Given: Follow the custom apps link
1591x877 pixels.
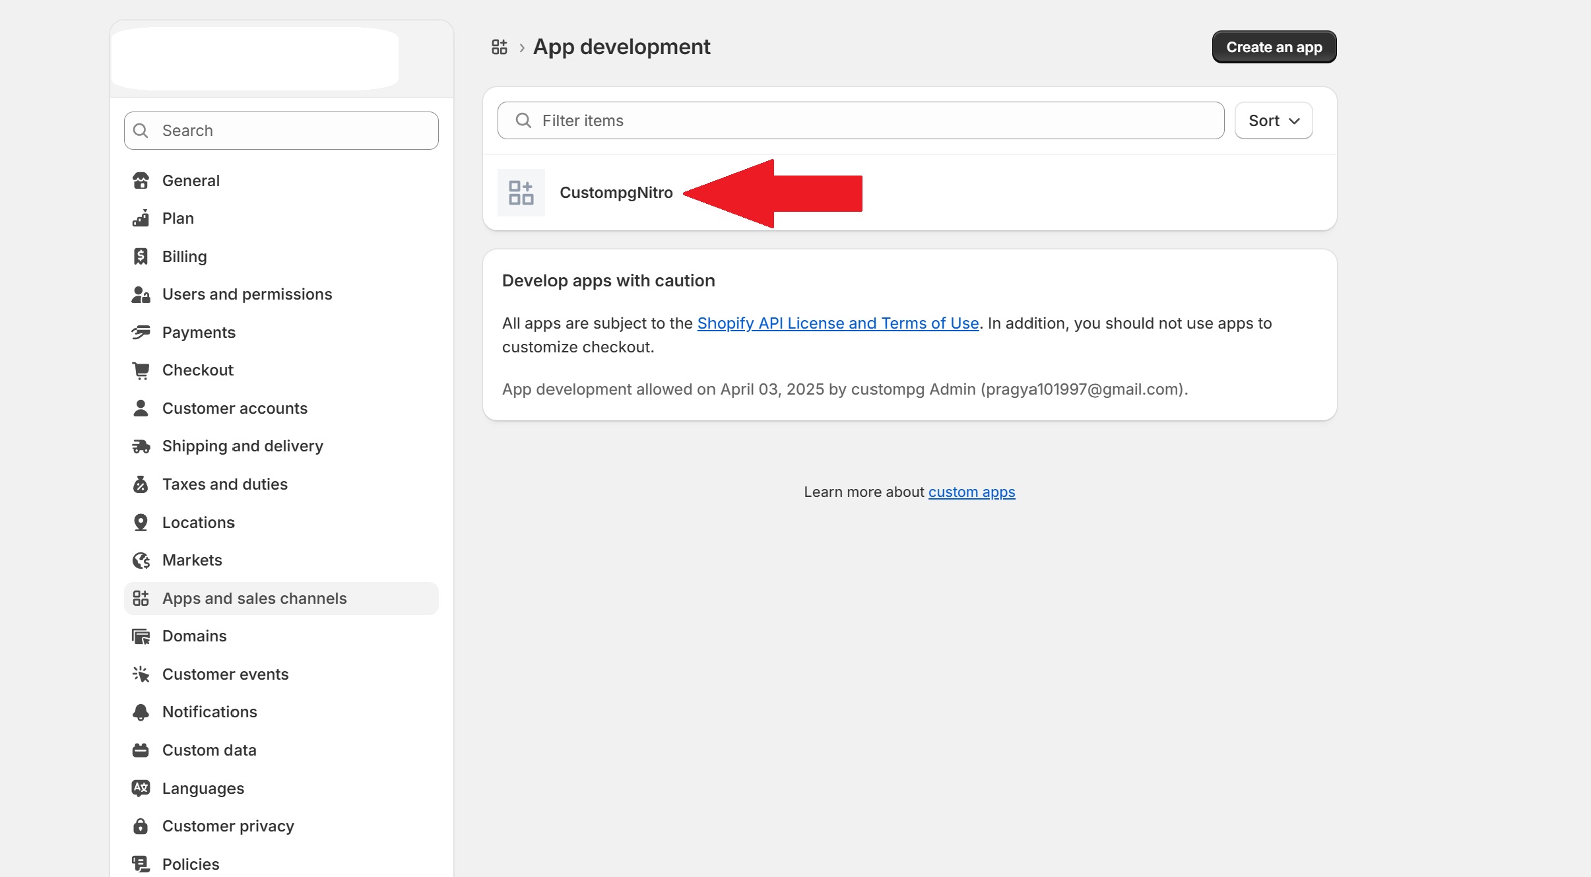Looking at the screenshot, I should coord(971,492).
